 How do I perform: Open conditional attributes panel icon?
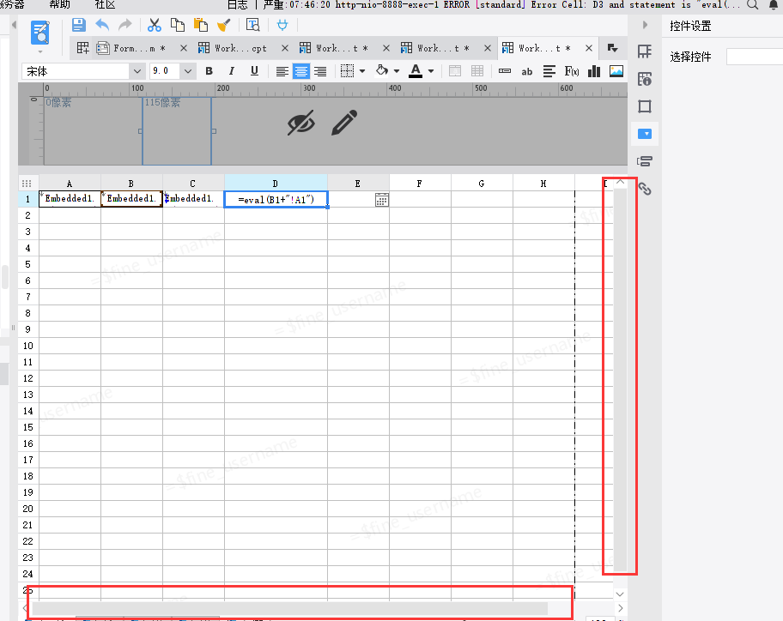(x=645, y=161)
